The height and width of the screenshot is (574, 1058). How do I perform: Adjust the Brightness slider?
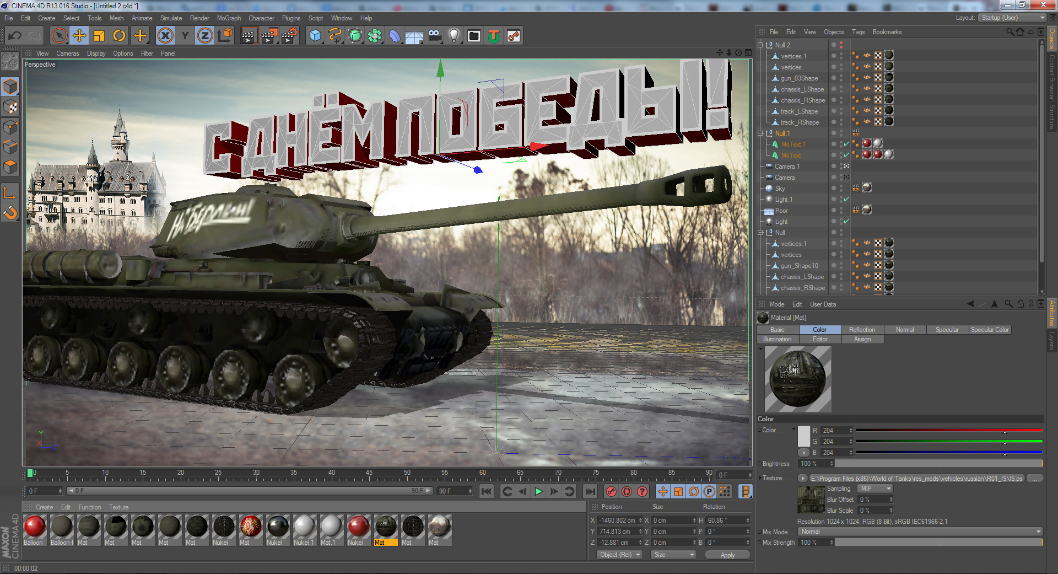(x=939, y=464)
